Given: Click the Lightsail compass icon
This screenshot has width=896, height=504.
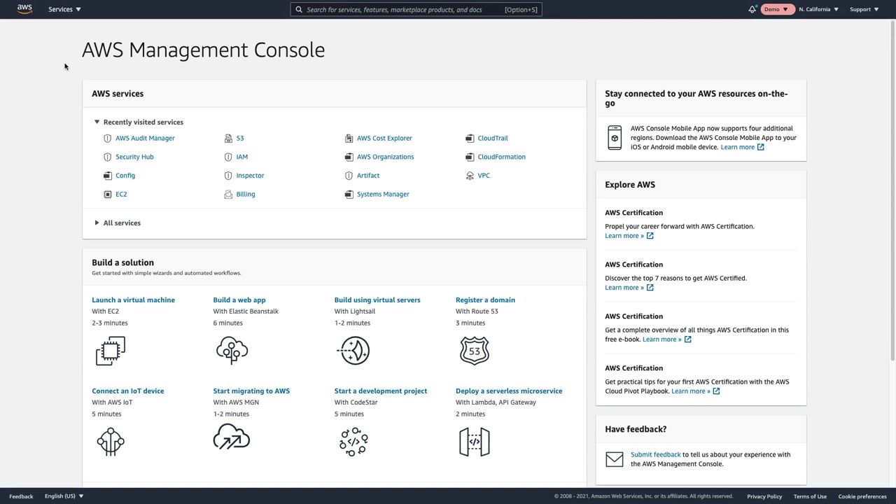Looking at the screenshot, I should tap(353, 351).
